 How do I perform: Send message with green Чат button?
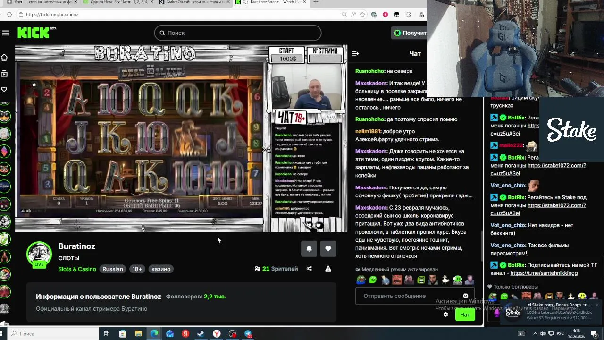465,314
